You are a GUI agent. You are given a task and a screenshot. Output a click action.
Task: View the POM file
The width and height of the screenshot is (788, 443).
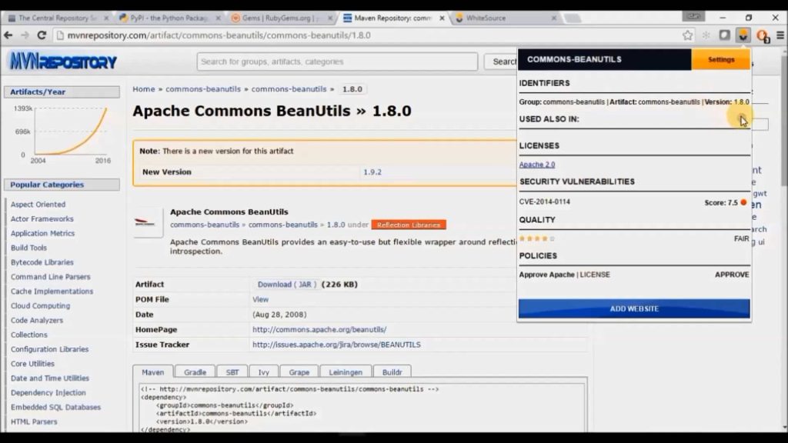point(260,299)
